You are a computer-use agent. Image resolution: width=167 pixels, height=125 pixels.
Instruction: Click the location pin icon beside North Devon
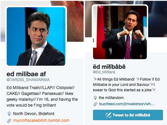[9, 114]
